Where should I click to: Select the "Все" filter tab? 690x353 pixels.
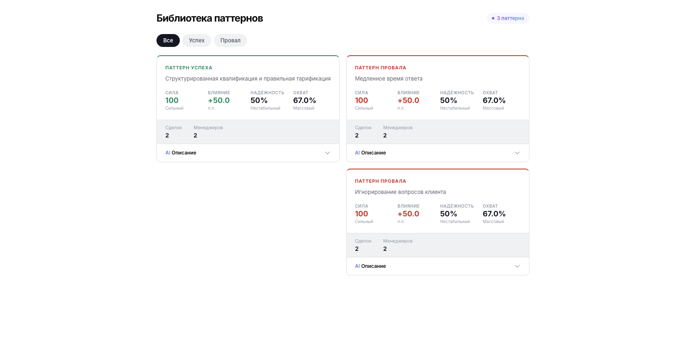[x=168, y=40]
